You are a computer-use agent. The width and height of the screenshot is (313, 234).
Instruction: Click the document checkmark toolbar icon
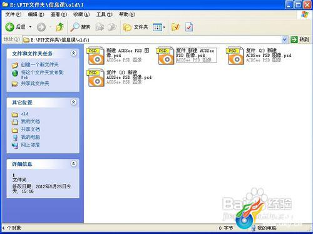pyautogui.click(x=189, y=27)
